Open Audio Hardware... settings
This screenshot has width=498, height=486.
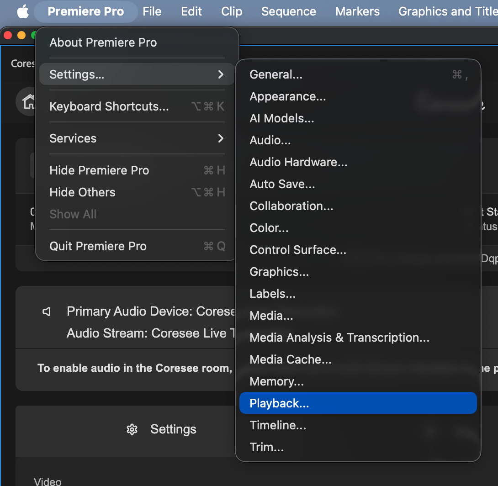pos(358,162)
